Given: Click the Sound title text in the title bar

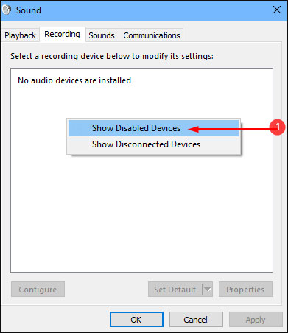Looking at the screenshot, I should pyautogui.click(x=29, y=10).
